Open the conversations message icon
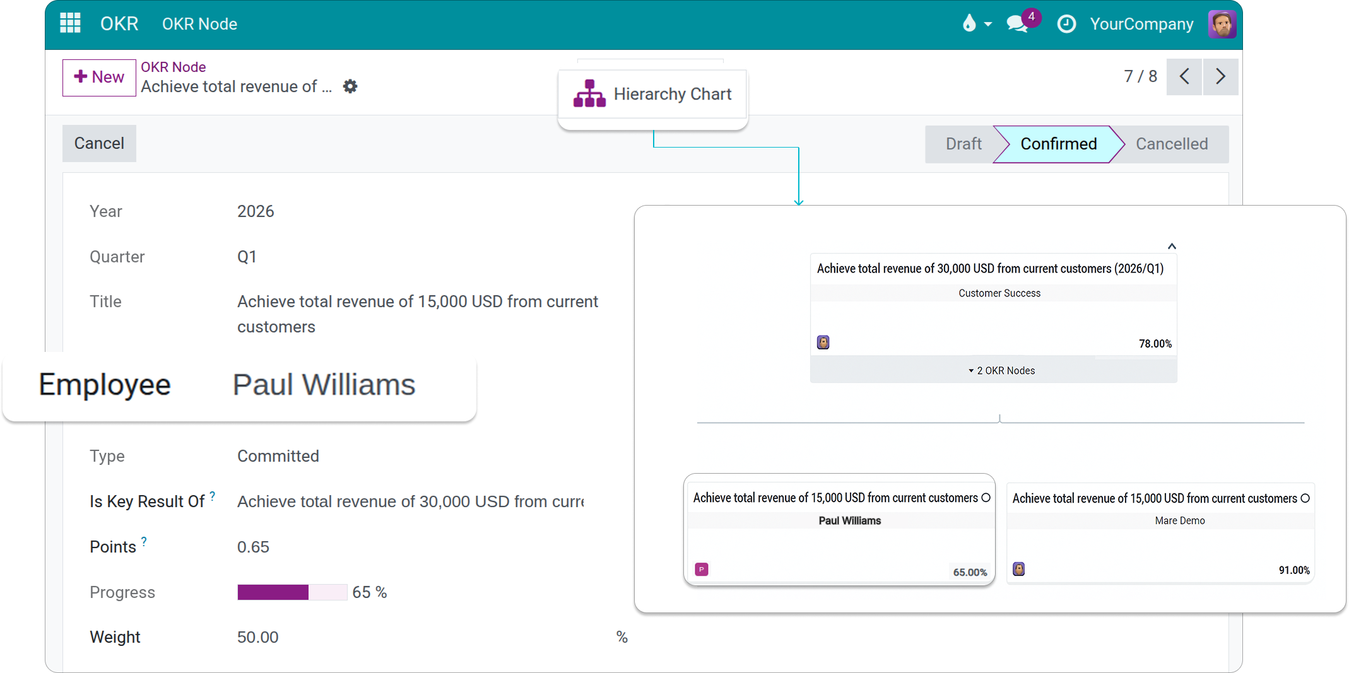 click(1017, 24)
